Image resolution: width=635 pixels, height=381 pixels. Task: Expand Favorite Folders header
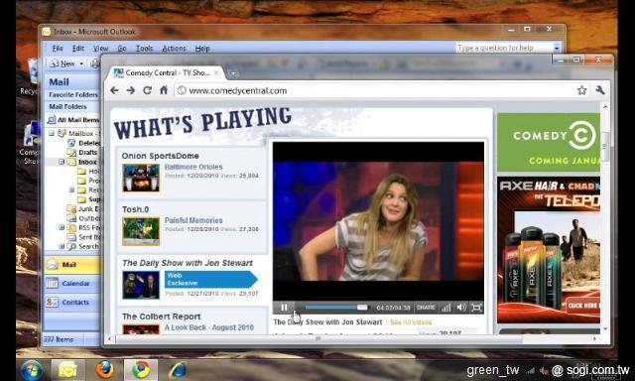(x=72, y=94)
